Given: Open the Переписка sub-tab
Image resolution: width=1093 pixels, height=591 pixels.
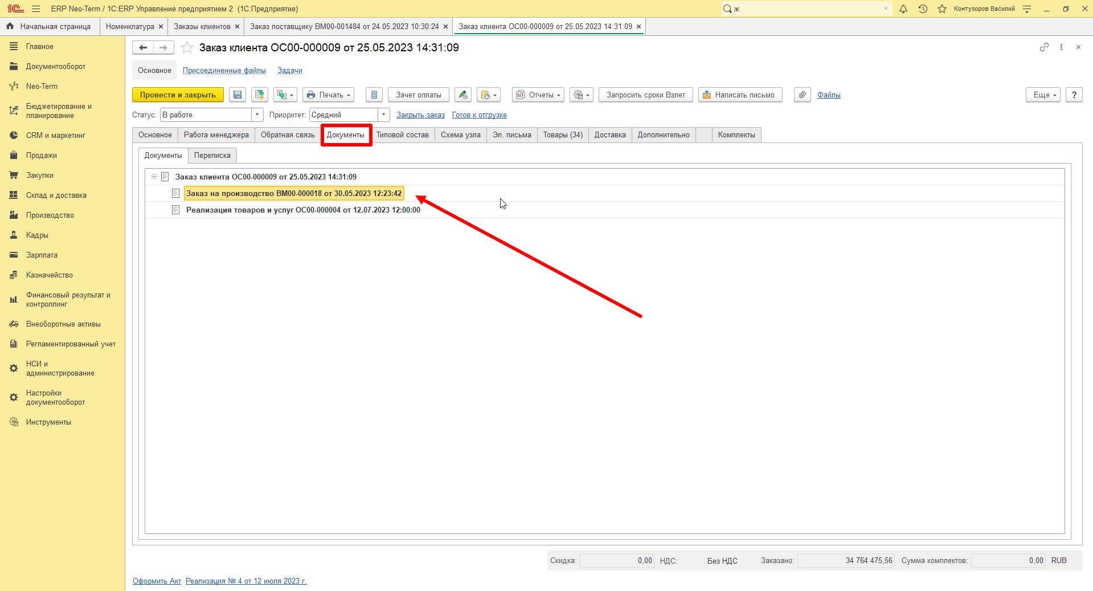Looking at the screenshot, I should tap(212, 156).
